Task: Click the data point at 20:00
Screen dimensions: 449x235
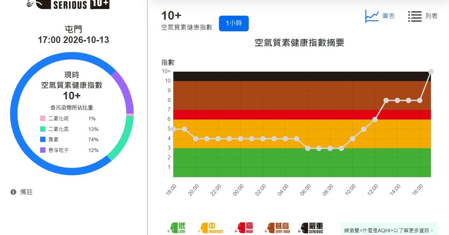Action: click(196, 139)
